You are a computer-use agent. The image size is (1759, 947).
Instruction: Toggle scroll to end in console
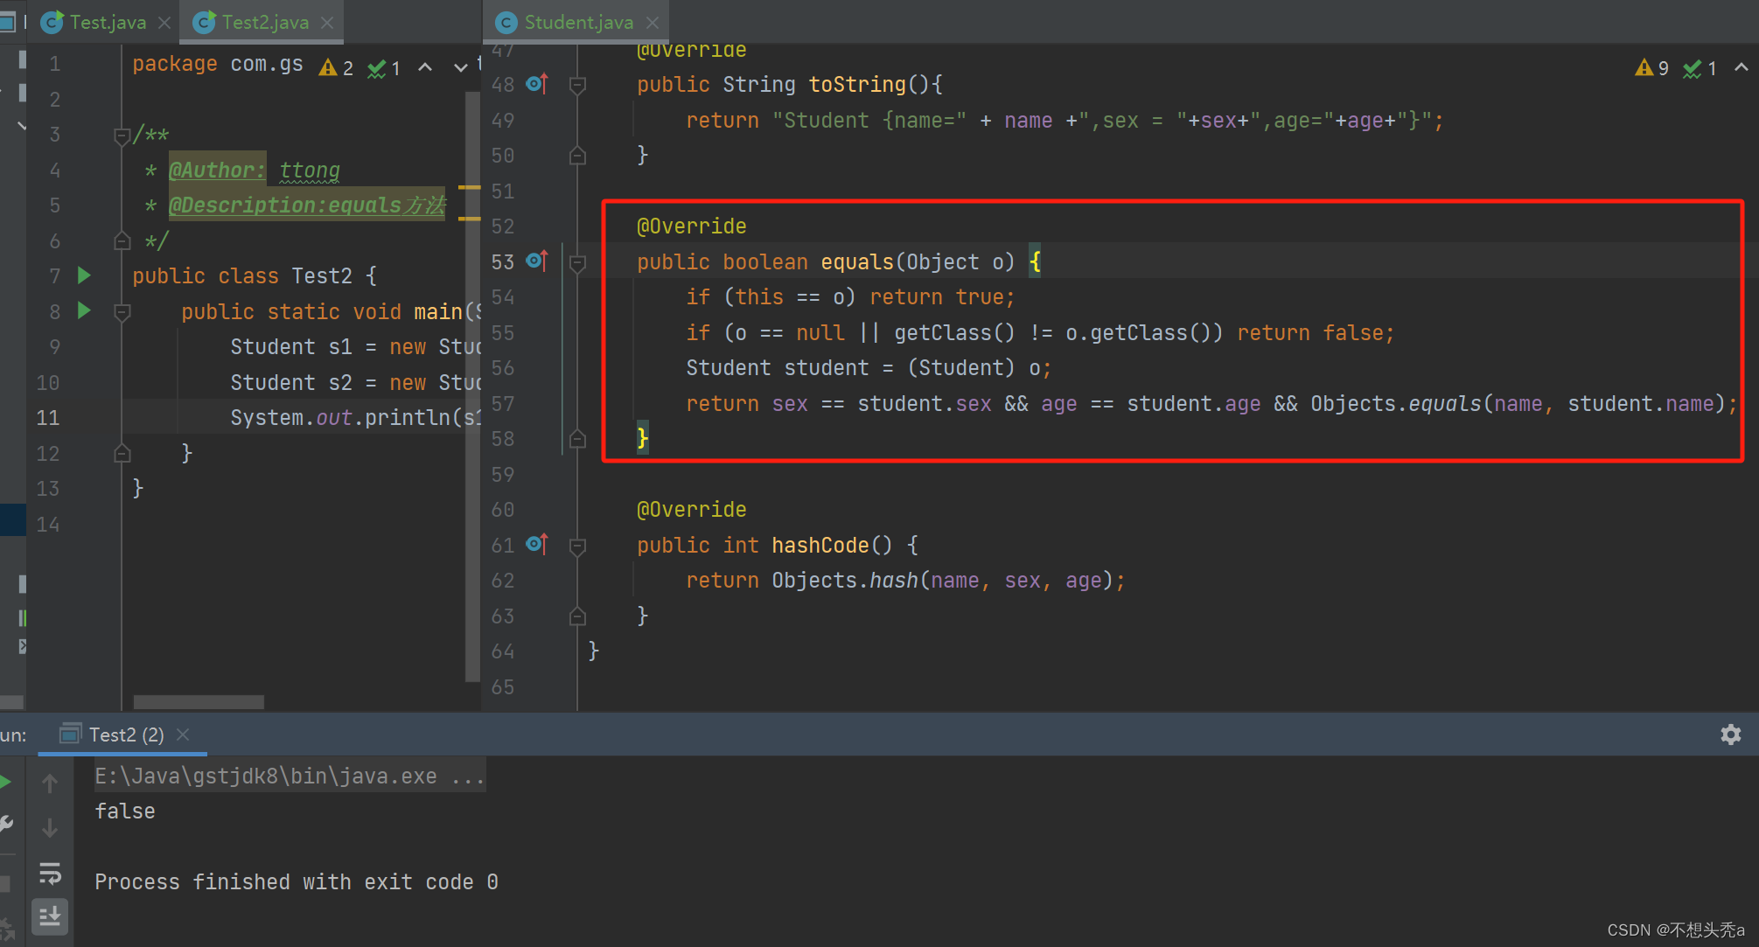(50, 916)
